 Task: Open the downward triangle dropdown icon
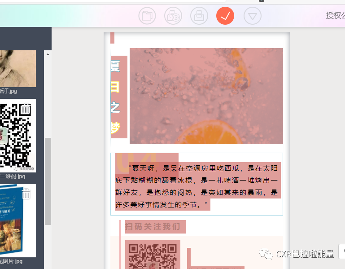pyautogui.click(x=253, y=16)
